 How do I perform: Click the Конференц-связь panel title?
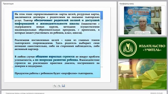coord(127,4)
